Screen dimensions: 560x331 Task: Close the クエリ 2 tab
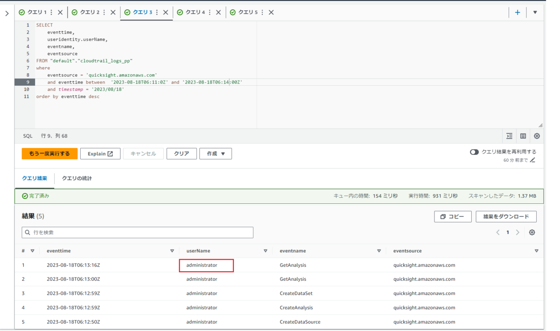(x=113, y=13)
